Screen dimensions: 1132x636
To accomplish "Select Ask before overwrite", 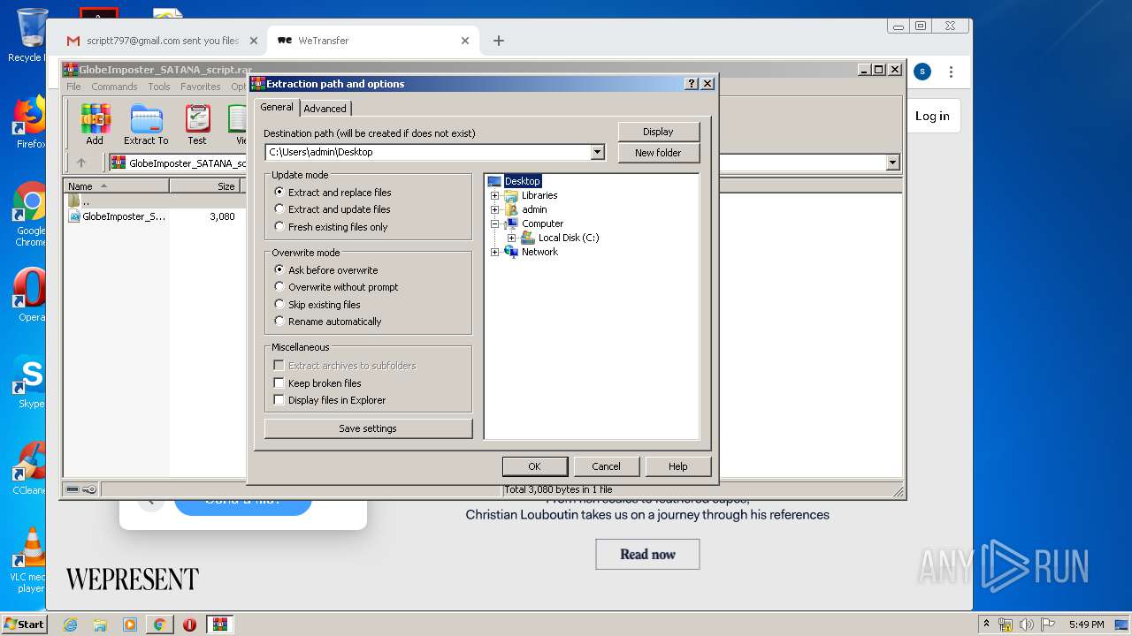I will point(325,270).
